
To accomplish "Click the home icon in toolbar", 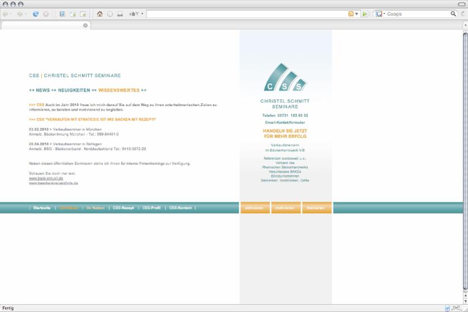I will click(99, 14).
